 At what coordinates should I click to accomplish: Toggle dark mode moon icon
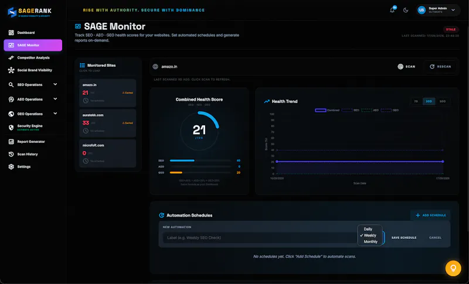(x=406, y=10)
